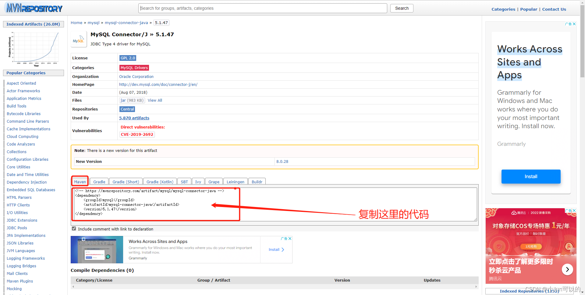The height and width of the screenshot is (295, 585).
Task: Open Collections category
Action: pyautogui.click(x=16, y=152)
